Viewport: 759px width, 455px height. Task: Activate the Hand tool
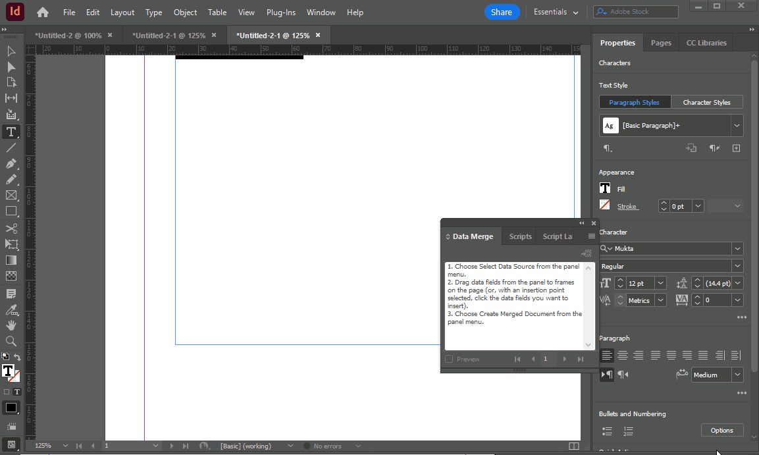coord(11,325)
